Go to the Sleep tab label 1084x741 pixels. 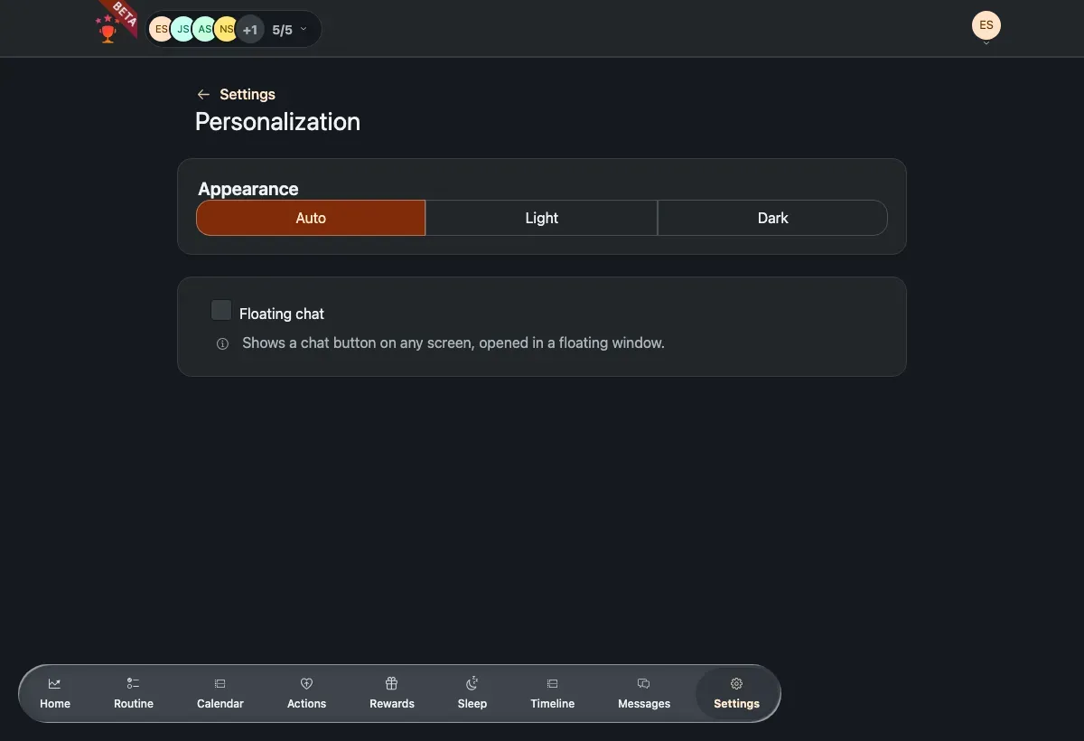(x=472, y=703)
